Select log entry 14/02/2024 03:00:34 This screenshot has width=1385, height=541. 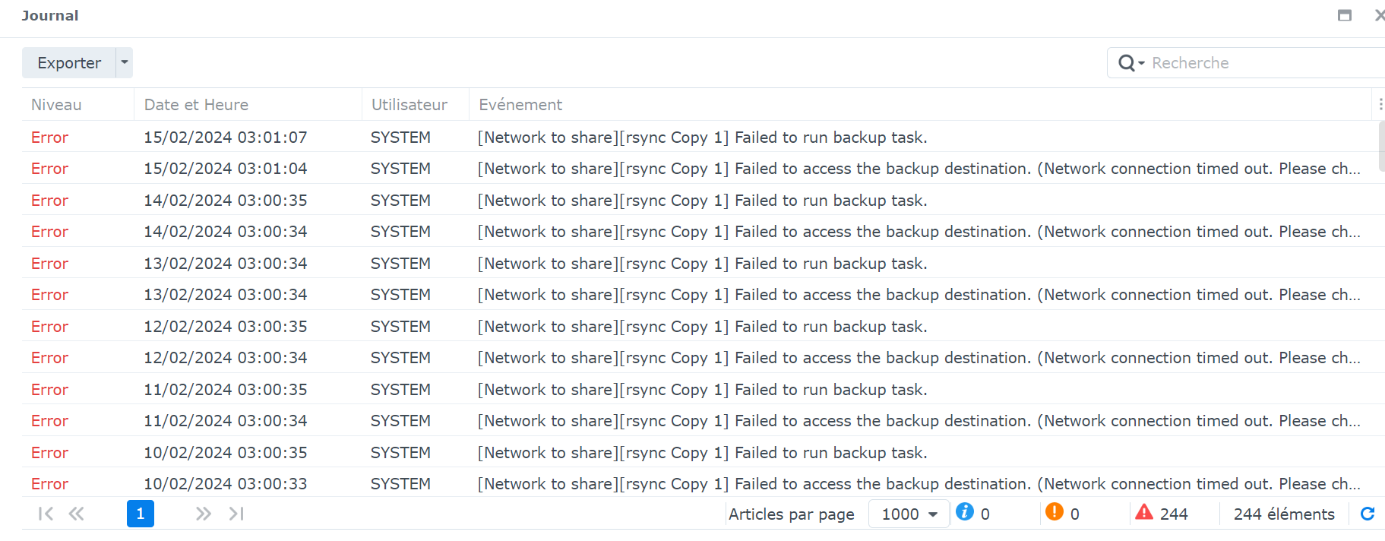[700, 232]
